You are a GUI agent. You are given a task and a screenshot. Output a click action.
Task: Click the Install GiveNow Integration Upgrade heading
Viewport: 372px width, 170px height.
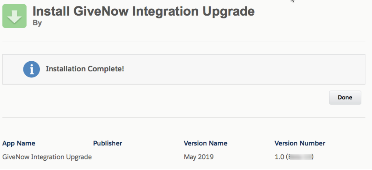pyautogui.click(x=143, y=11)
